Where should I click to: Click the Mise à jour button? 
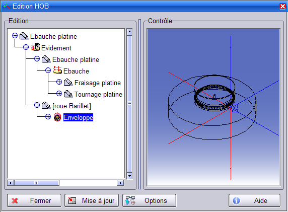(92, 200)
